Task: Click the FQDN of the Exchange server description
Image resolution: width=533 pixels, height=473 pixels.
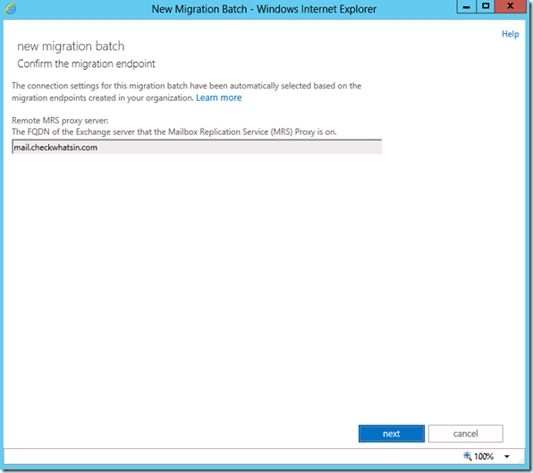Action: 174,131
